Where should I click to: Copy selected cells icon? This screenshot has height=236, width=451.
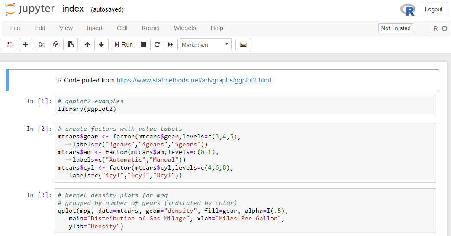click(56, 44)
